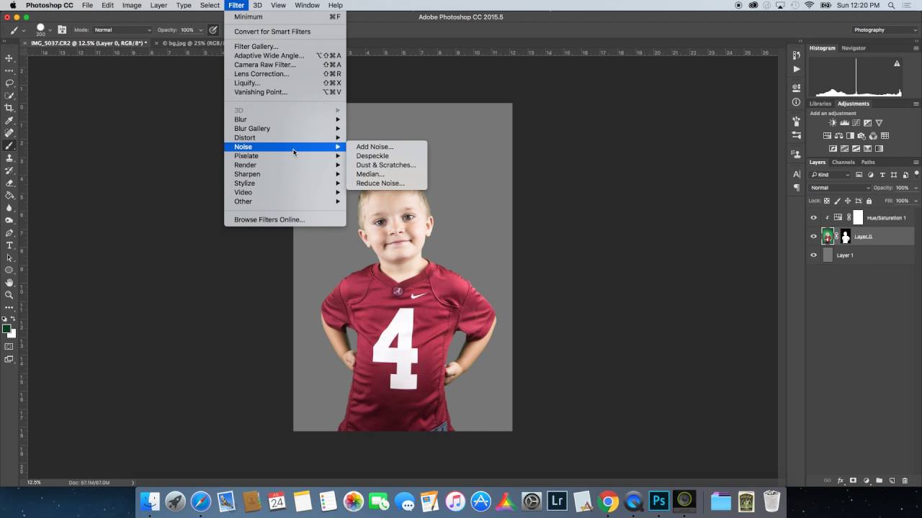The height and width of the screenshot is (518, 922).
Task: Select the Zoom tool
Action: (9, 295)
